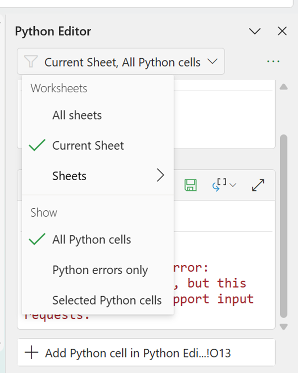Open the filter dropdown for Python cells
Image resolution: width=298 pixels, height=373 pixels.
click(121, 62)
